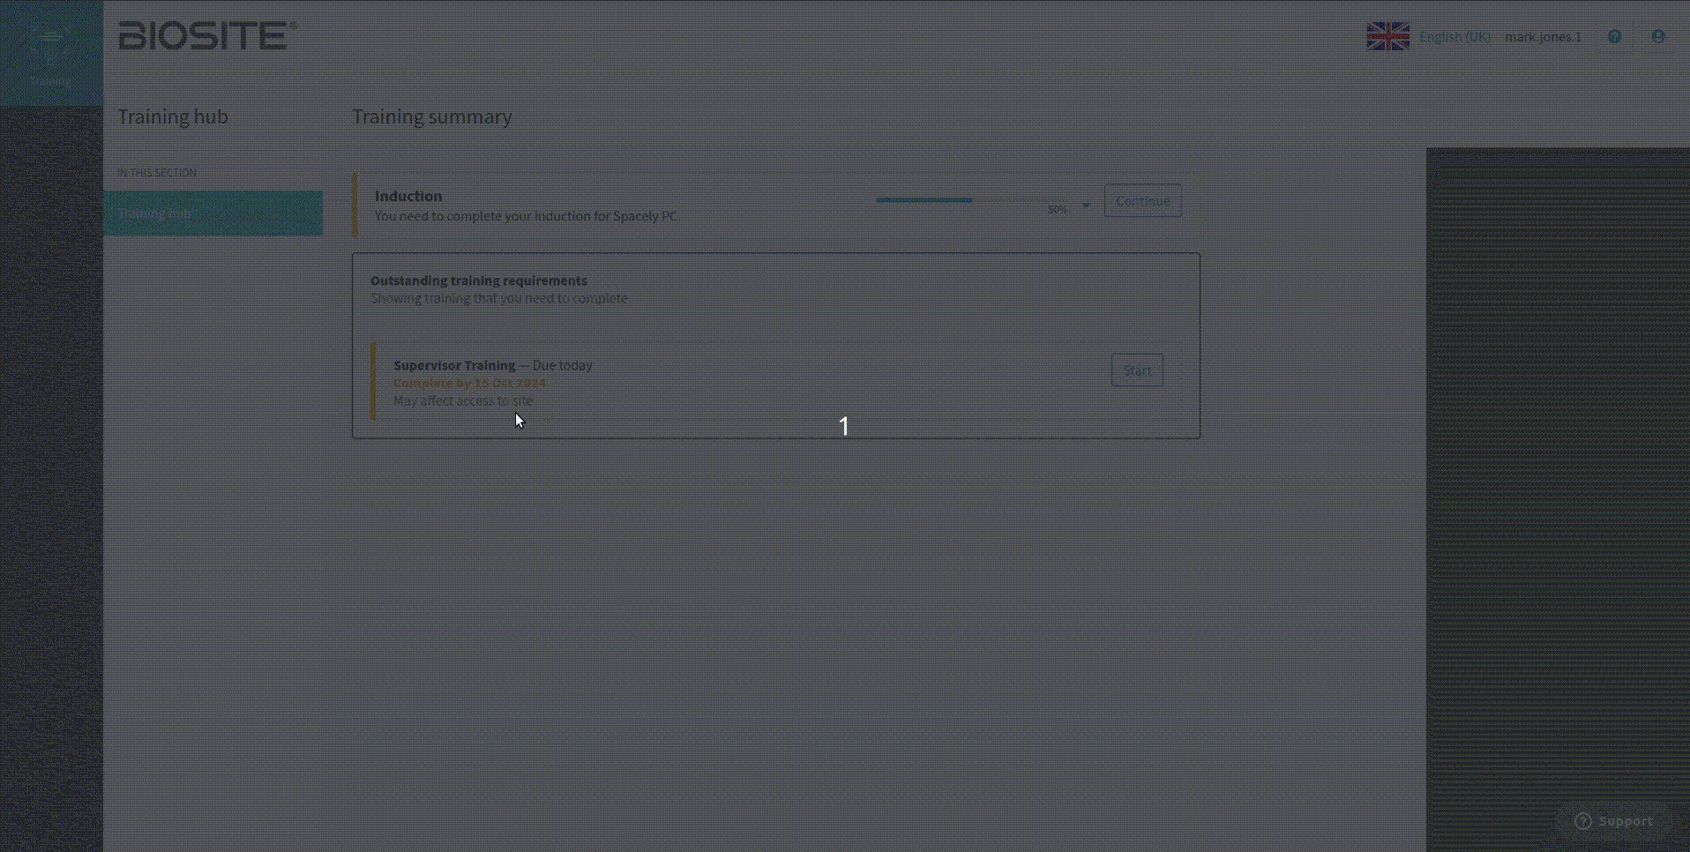
Task: Click the Training summary page heading
Action: coord(431,116)
